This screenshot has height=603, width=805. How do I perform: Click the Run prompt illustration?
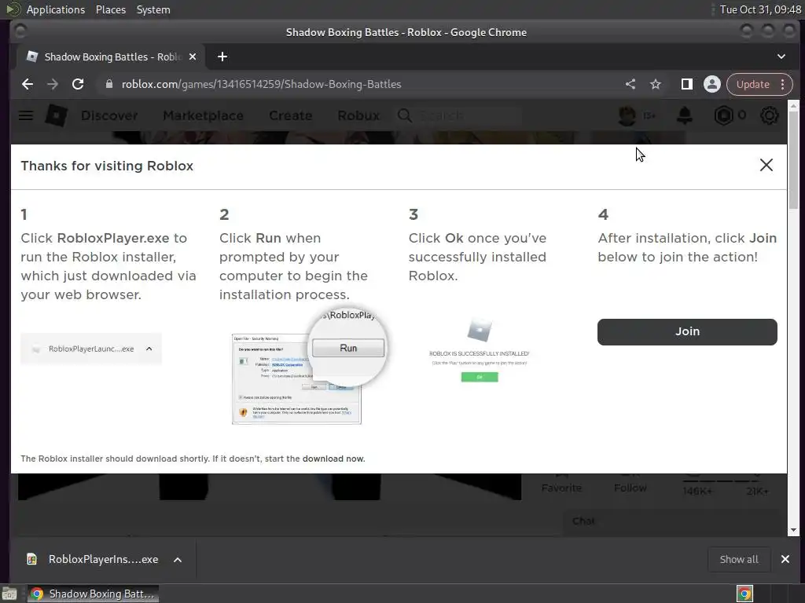click(x=308, y=365)
